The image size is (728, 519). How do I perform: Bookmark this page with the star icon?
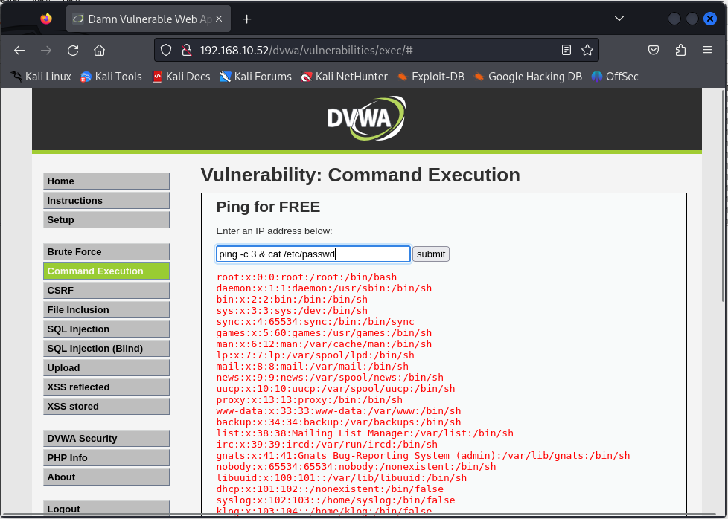(587, 50)
